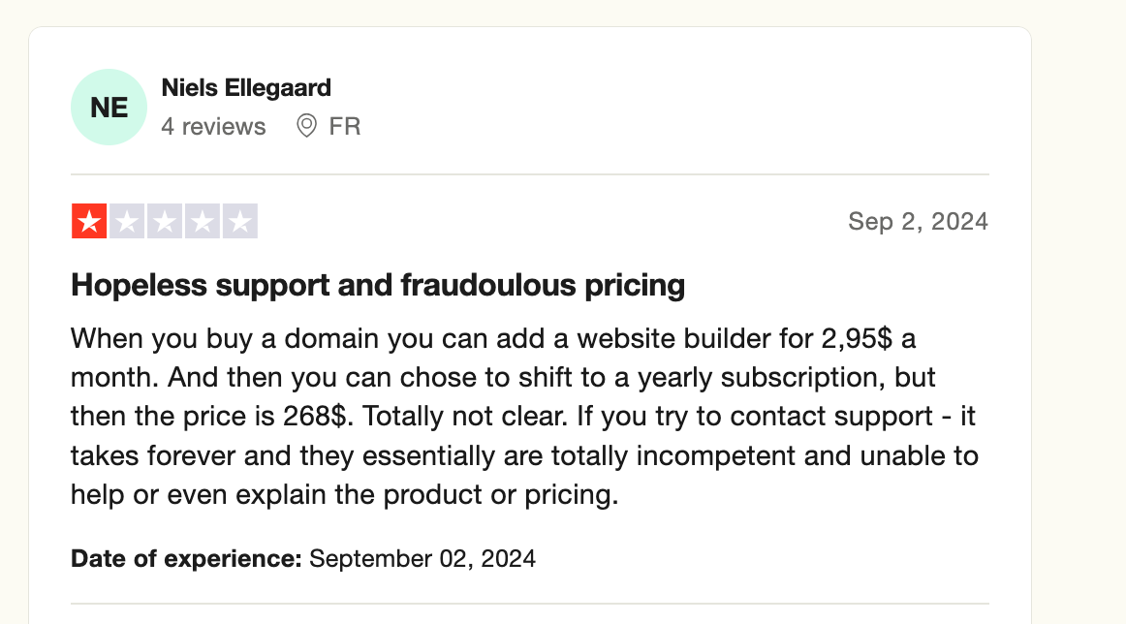Click the NE avatar circle
This screenshot has height=624, width=1126.
point(109,108)
